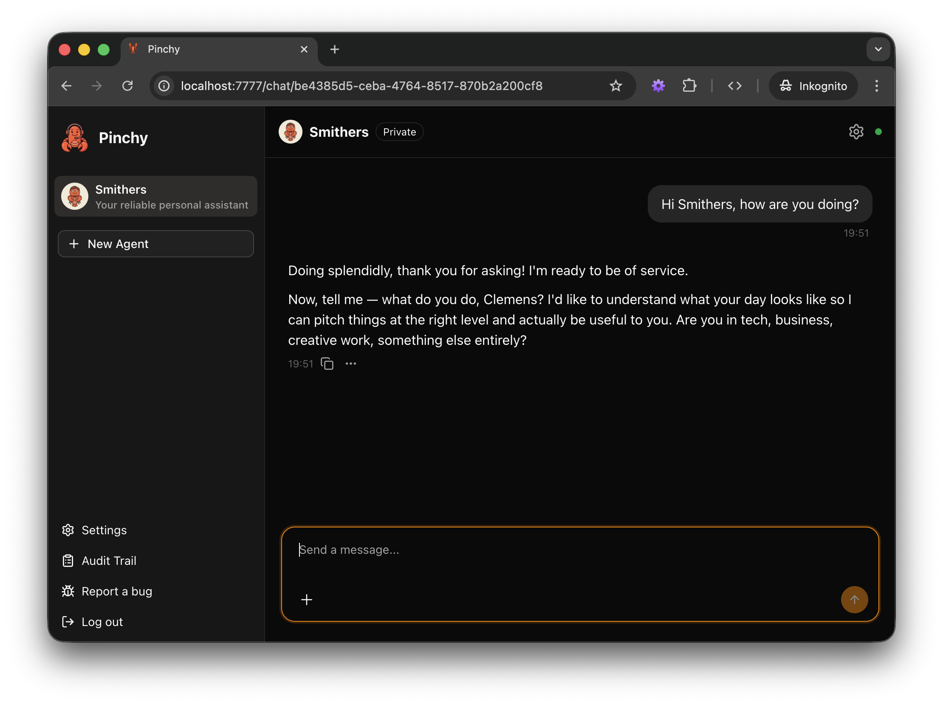Check the green online status indicator
943x705 pixels.
879,132
